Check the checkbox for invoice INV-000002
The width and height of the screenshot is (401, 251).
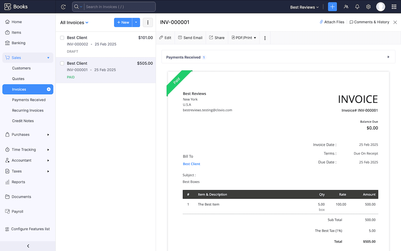(62, 37)
